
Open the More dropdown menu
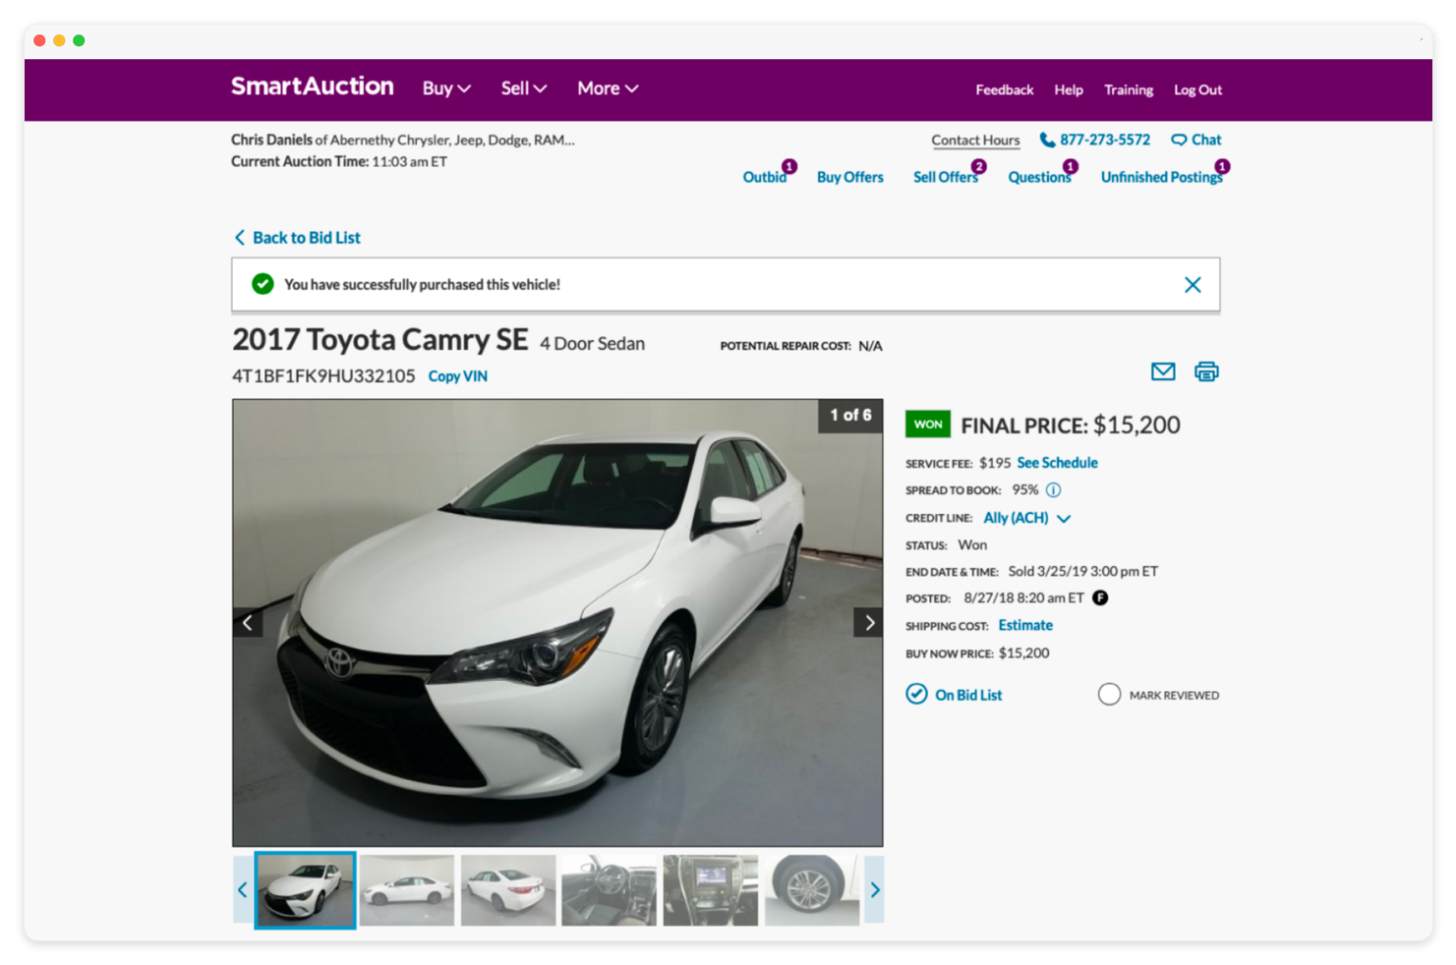coord(608,88)
